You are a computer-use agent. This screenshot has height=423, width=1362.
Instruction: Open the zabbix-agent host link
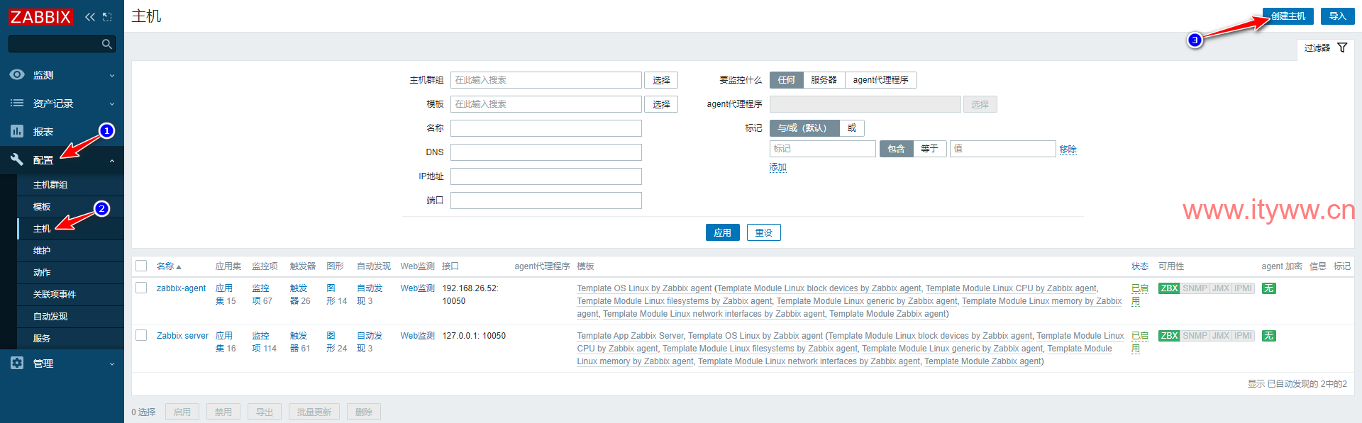[x=181, y=288]
